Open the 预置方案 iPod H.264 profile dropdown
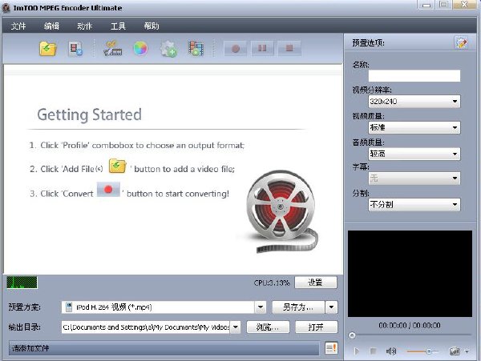 coord(261,307)
